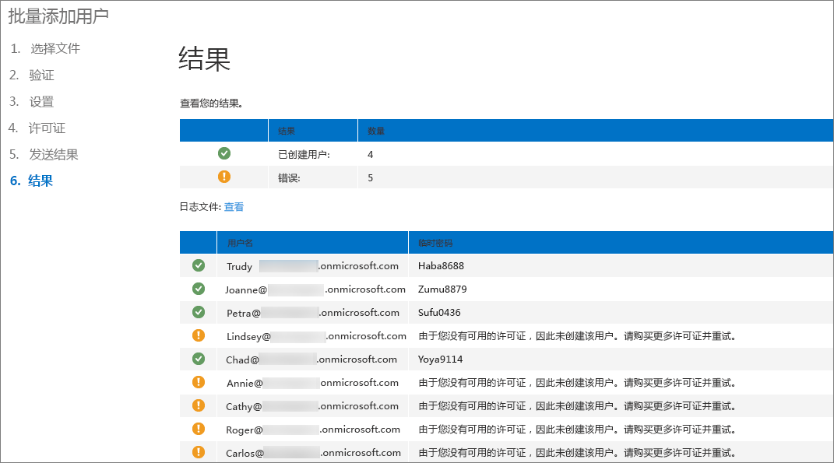This screenshot has height=463, width=834.
Task: Go to step 1 选择文件
Action: [x=55, y=48]
